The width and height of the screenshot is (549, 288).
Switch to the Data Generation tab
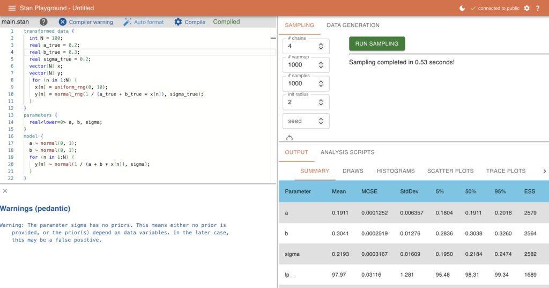(x=353, y=25)
